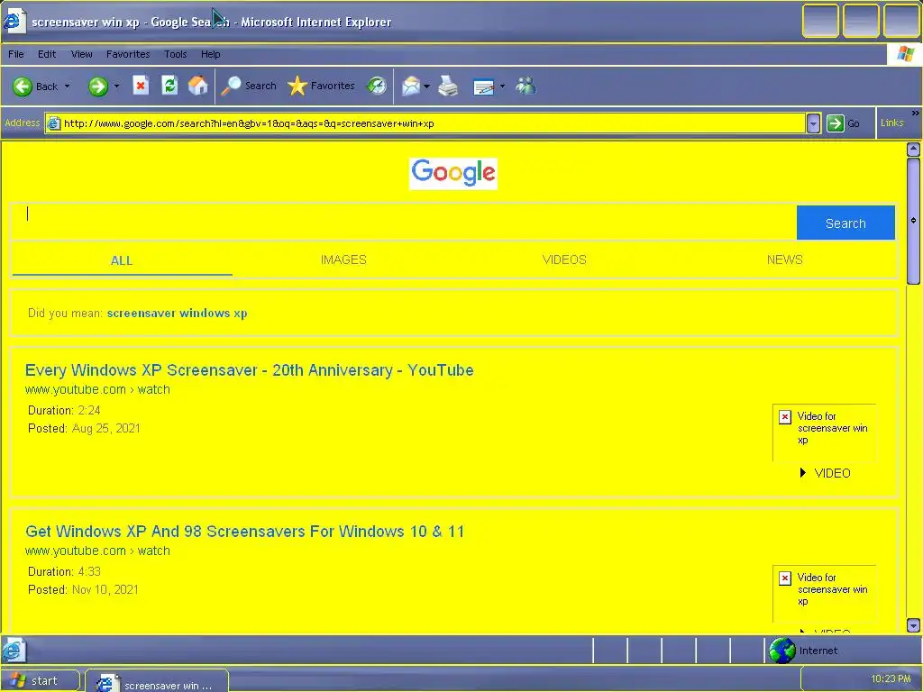
Task: Open 'Get Windows XP And 98 Screensavers' result
Action: pyautogui.click(x=245, y=532)
